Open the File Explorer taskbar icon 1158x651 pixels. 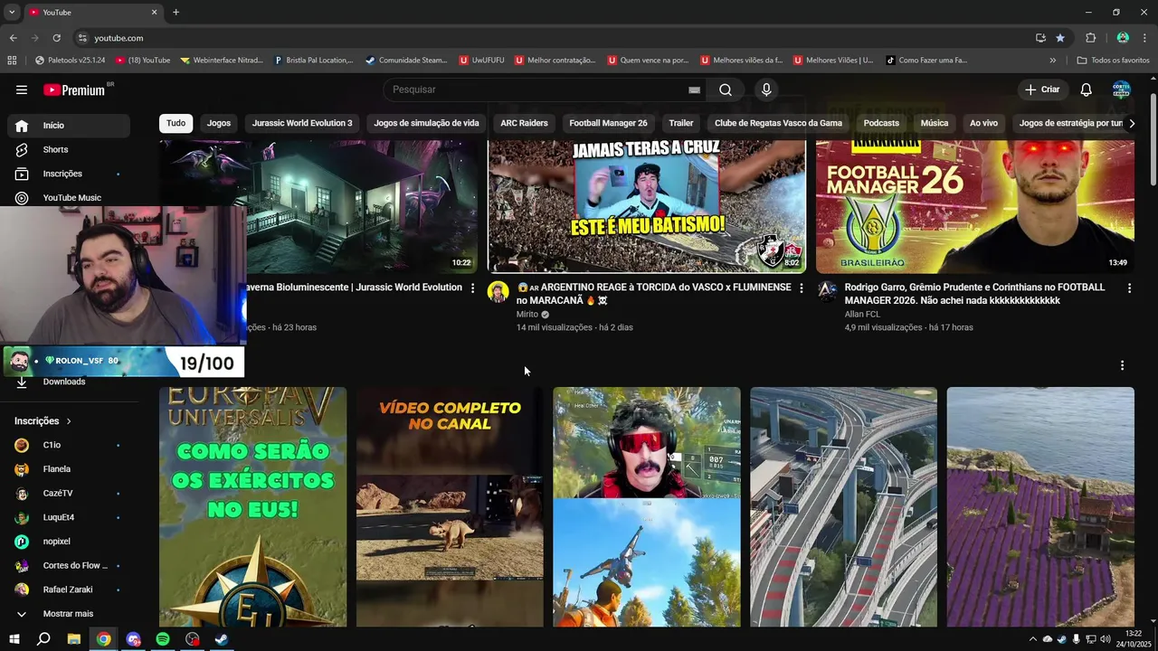coord(74,639)
